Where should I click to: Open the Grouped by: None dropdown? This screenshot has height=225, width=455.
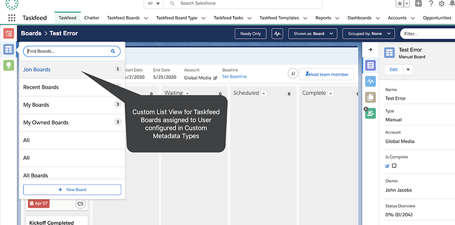point(369,34)
